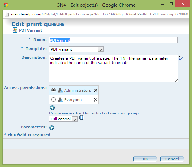Viewport: 192px width, 167px height.
Task: Click the Chrome logo in the title bar
Action: (x=6, y=5)
